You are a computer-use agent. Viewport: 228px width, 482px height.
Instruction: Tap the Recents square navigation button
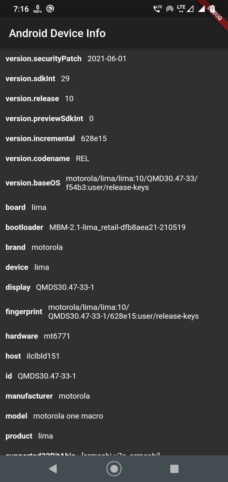click(174, 468)
